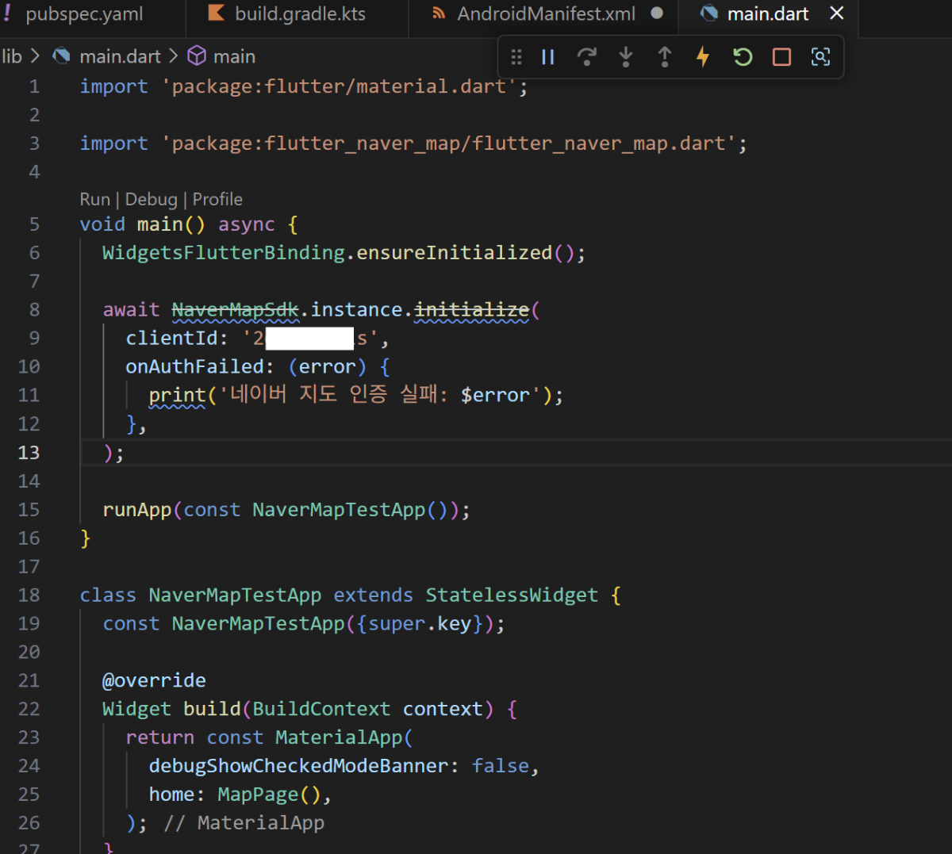Click the Step Into arrow icon
The width and height of the screenshot is (952, 854).
(626, 57)
